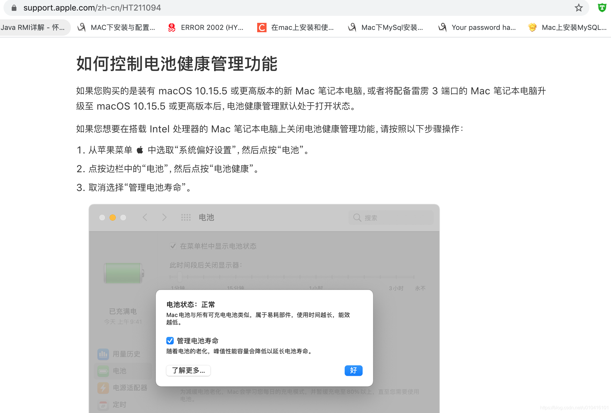
Task: Click the back chevron in battery window
Action: pos(145,217)
